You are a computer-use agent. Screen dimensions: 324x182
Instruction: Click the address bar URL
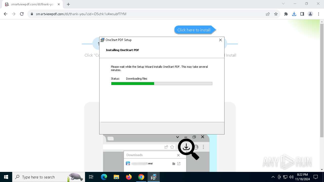[81, 14]
